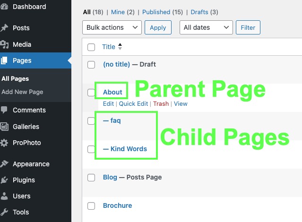Filter by Published pages
The image size is (302, 222).
(x=156, y=12)
